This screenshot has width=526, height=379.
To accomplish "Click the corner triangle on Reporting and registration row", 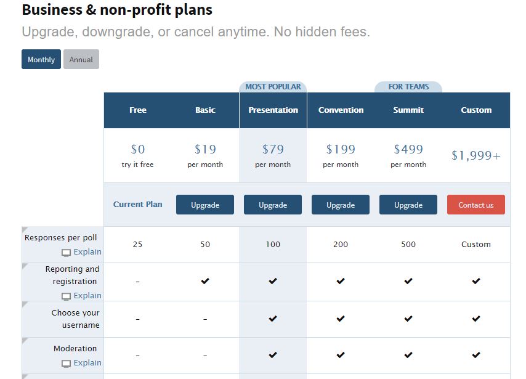I will (x=25, y=266).
